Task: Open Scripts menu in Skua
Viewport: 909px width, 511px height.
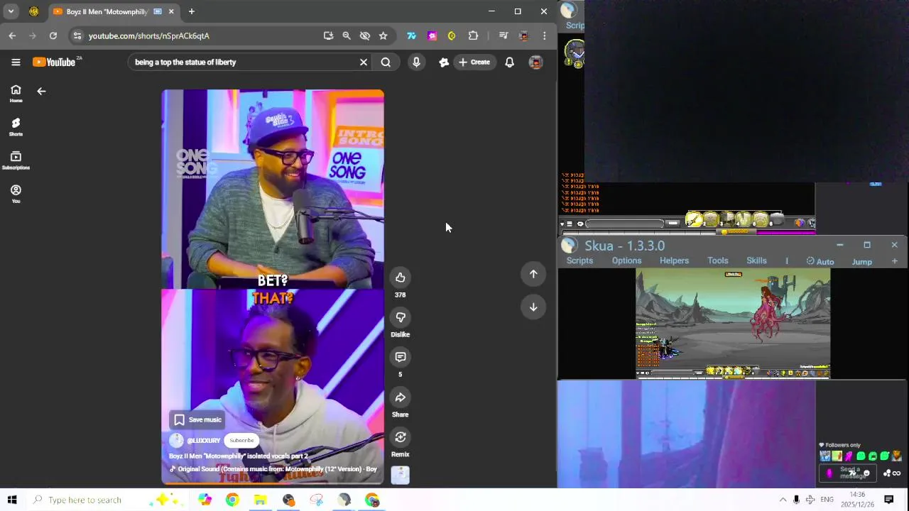Action: pyautogui.click(x=579, y=260)
